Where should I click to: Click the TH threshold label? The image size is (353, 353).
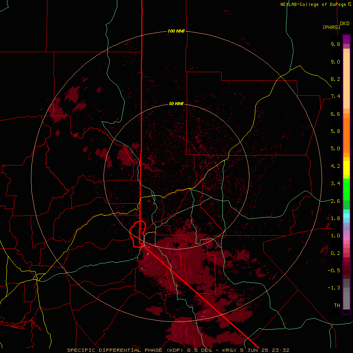pyautogui.click(x=337, y=305)
